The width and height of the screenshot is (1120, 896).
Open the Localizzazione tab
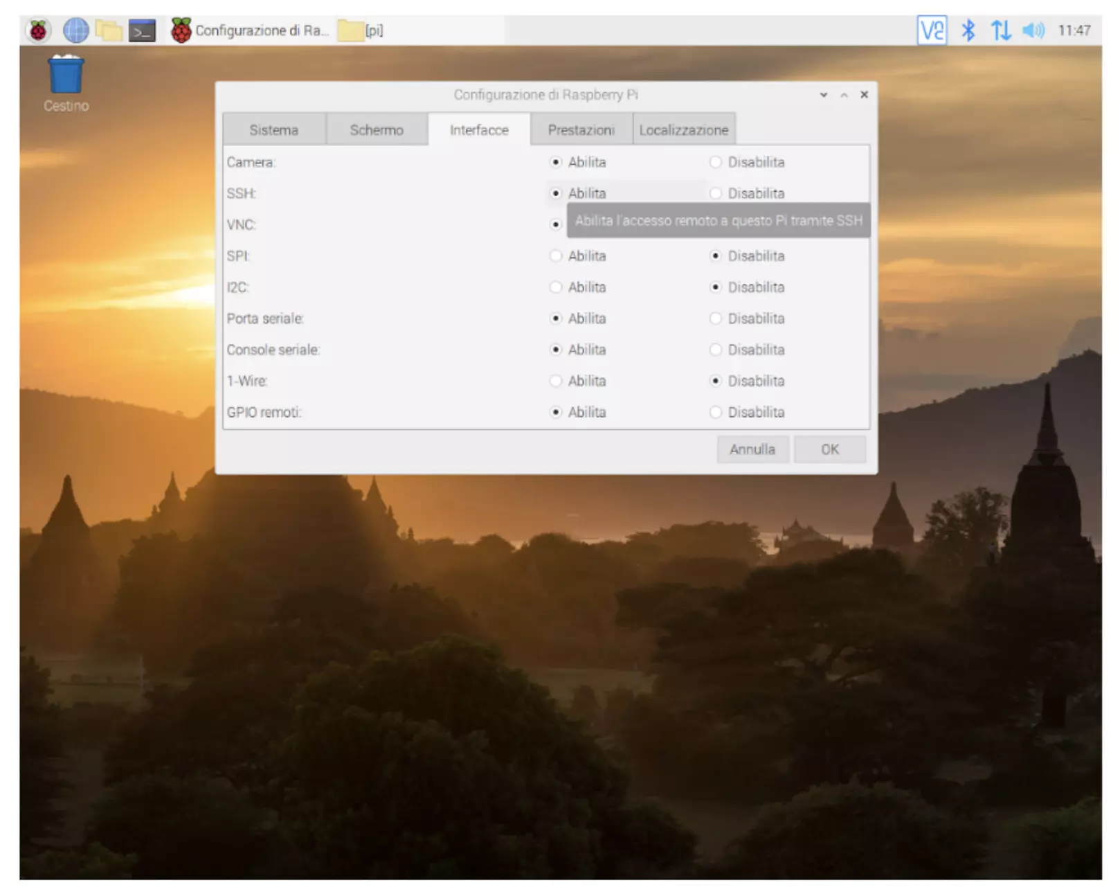coord(684,129)
